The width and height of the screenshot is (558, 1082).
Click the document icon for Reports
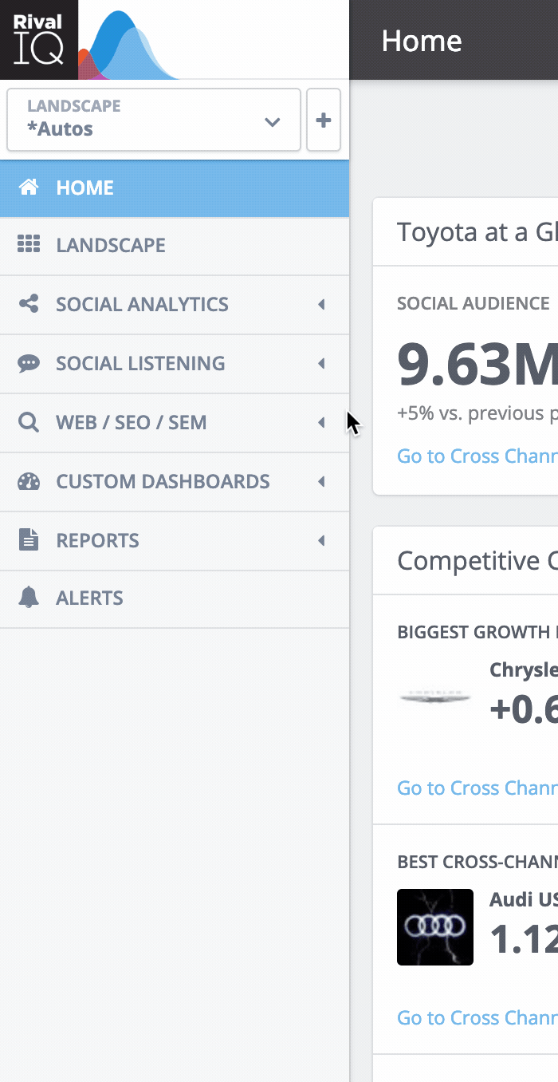(29, 540)
